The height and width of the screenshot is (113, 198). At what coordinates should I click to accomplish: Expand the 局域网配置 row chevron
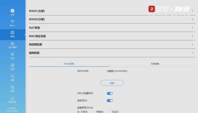[x=192, y=44]
